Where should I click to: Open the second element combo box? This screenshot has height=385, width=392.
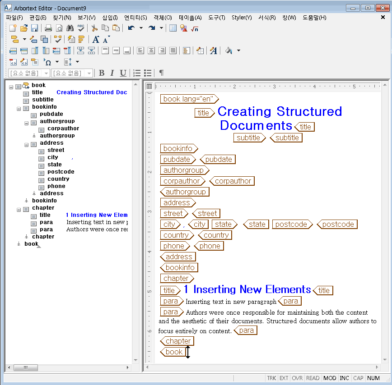[72, 73]
